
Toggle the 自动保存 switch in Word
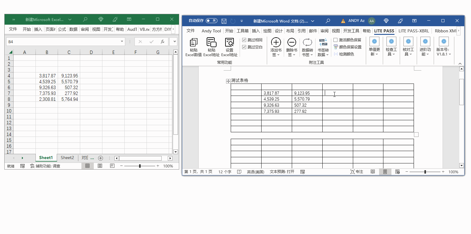(x=211, y=21)
